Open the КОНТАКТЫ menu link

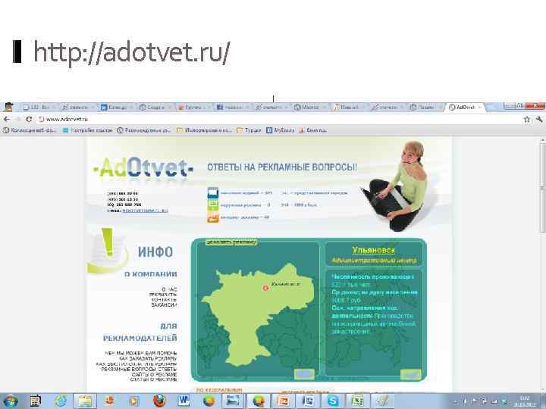click(164, 299)
